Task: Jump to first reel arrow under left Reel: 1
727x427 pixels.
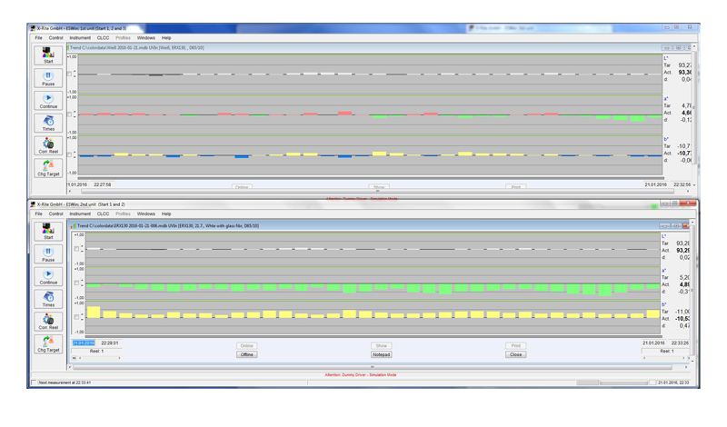Action: (74, 358)
